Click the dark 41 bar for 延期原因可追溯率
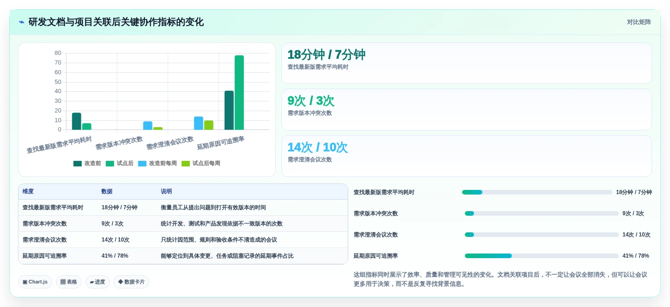The width and height of the screenshot is (670, 307). [x=229, y=110]
